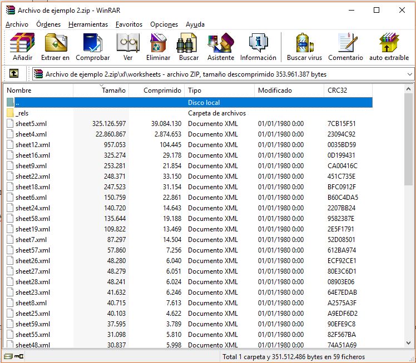Viewport: 416px width, 363px height.
Task: Open the Favoritos menu
Action: (129, 24)
